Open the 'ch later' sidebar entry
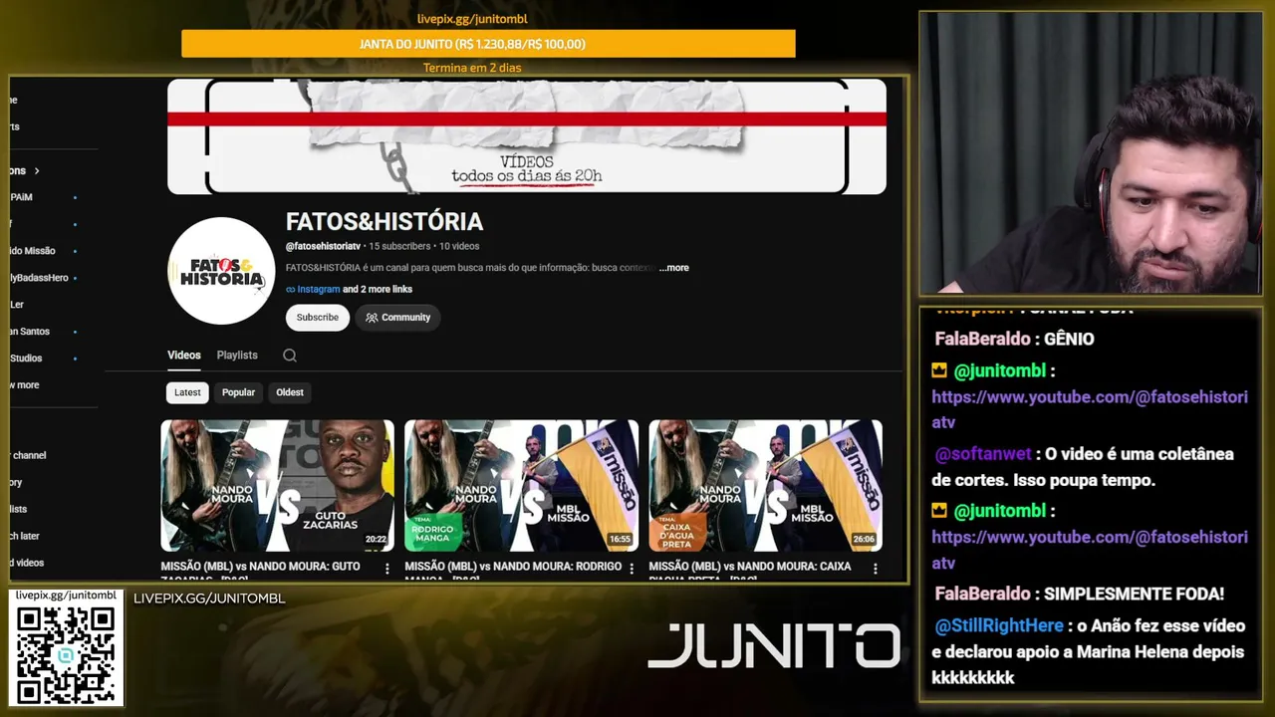Image resolution: width=1275 pixels, height=717 pixels. (x=25, y=536)
